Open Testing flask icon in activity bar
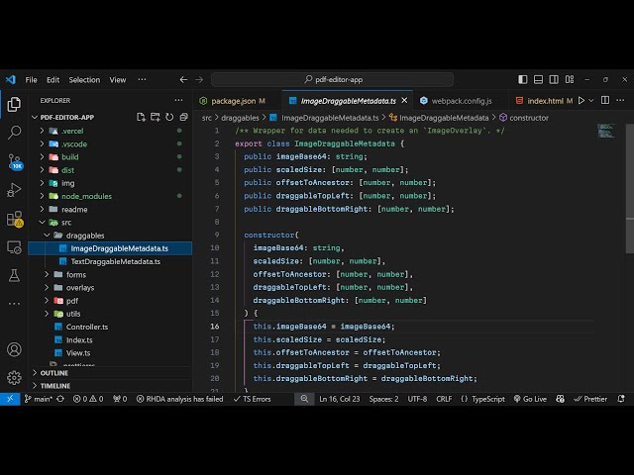 click(x=14, y=275)
